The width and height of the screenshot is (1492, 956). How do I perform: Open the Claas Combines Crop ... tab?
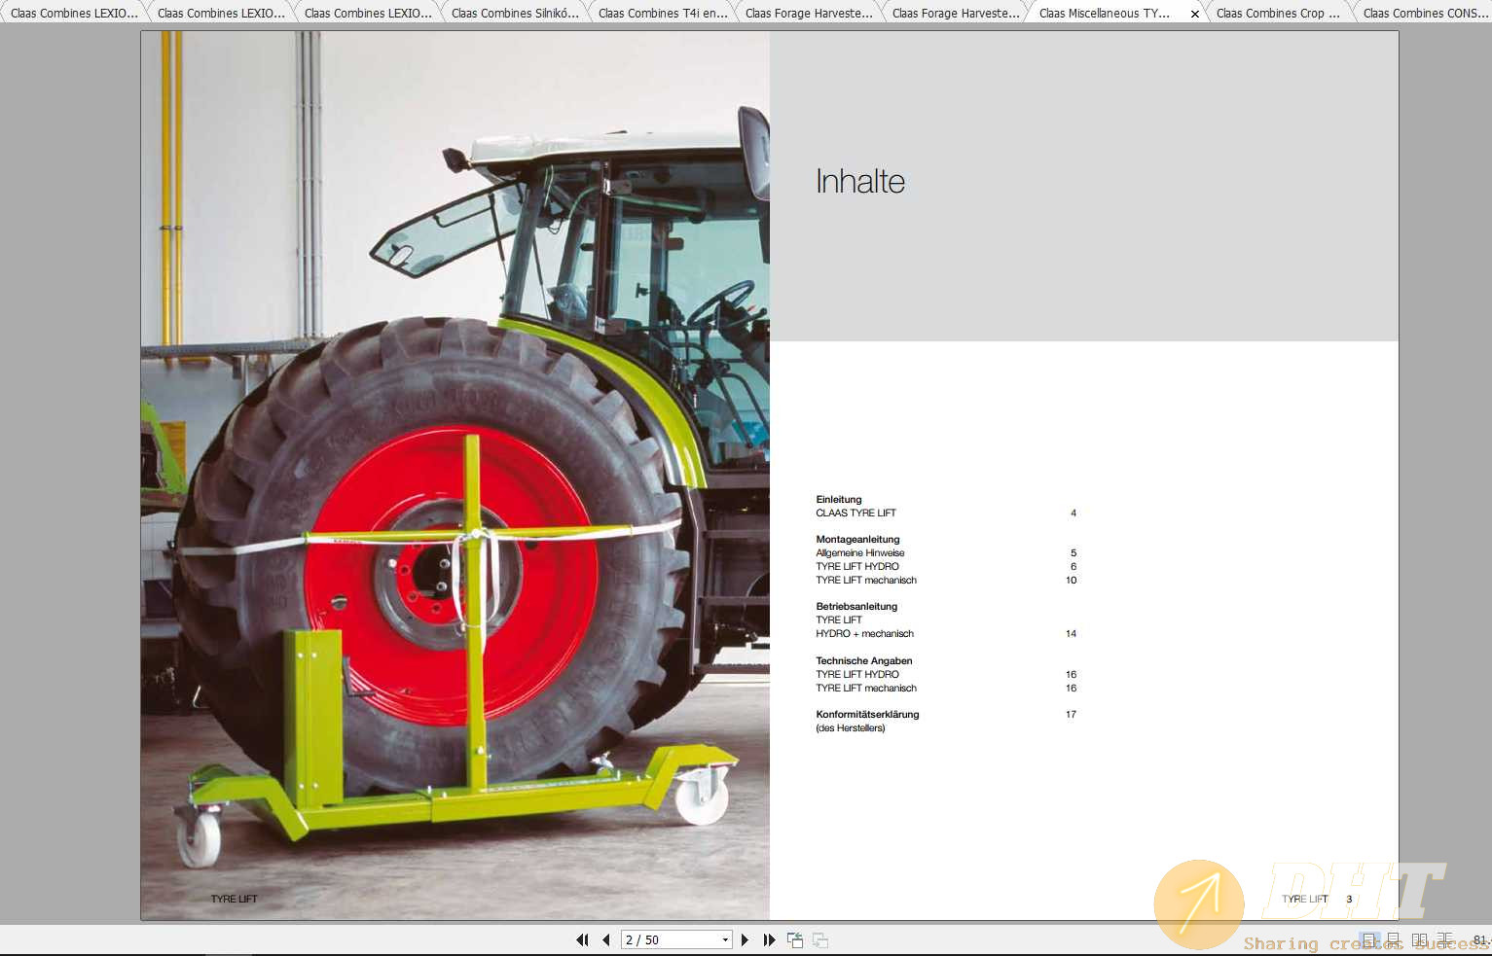point(1278,13)
